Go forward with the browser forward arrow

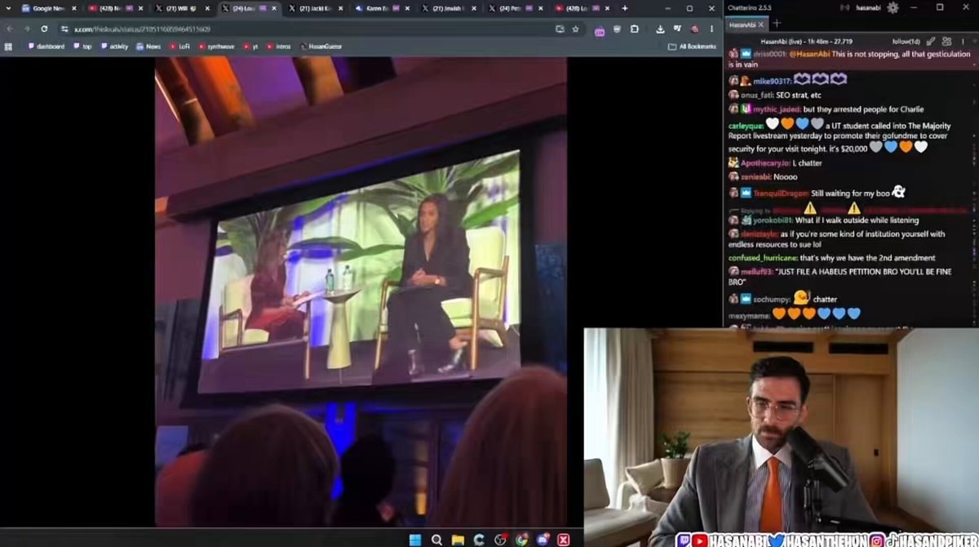coord(26,29)
